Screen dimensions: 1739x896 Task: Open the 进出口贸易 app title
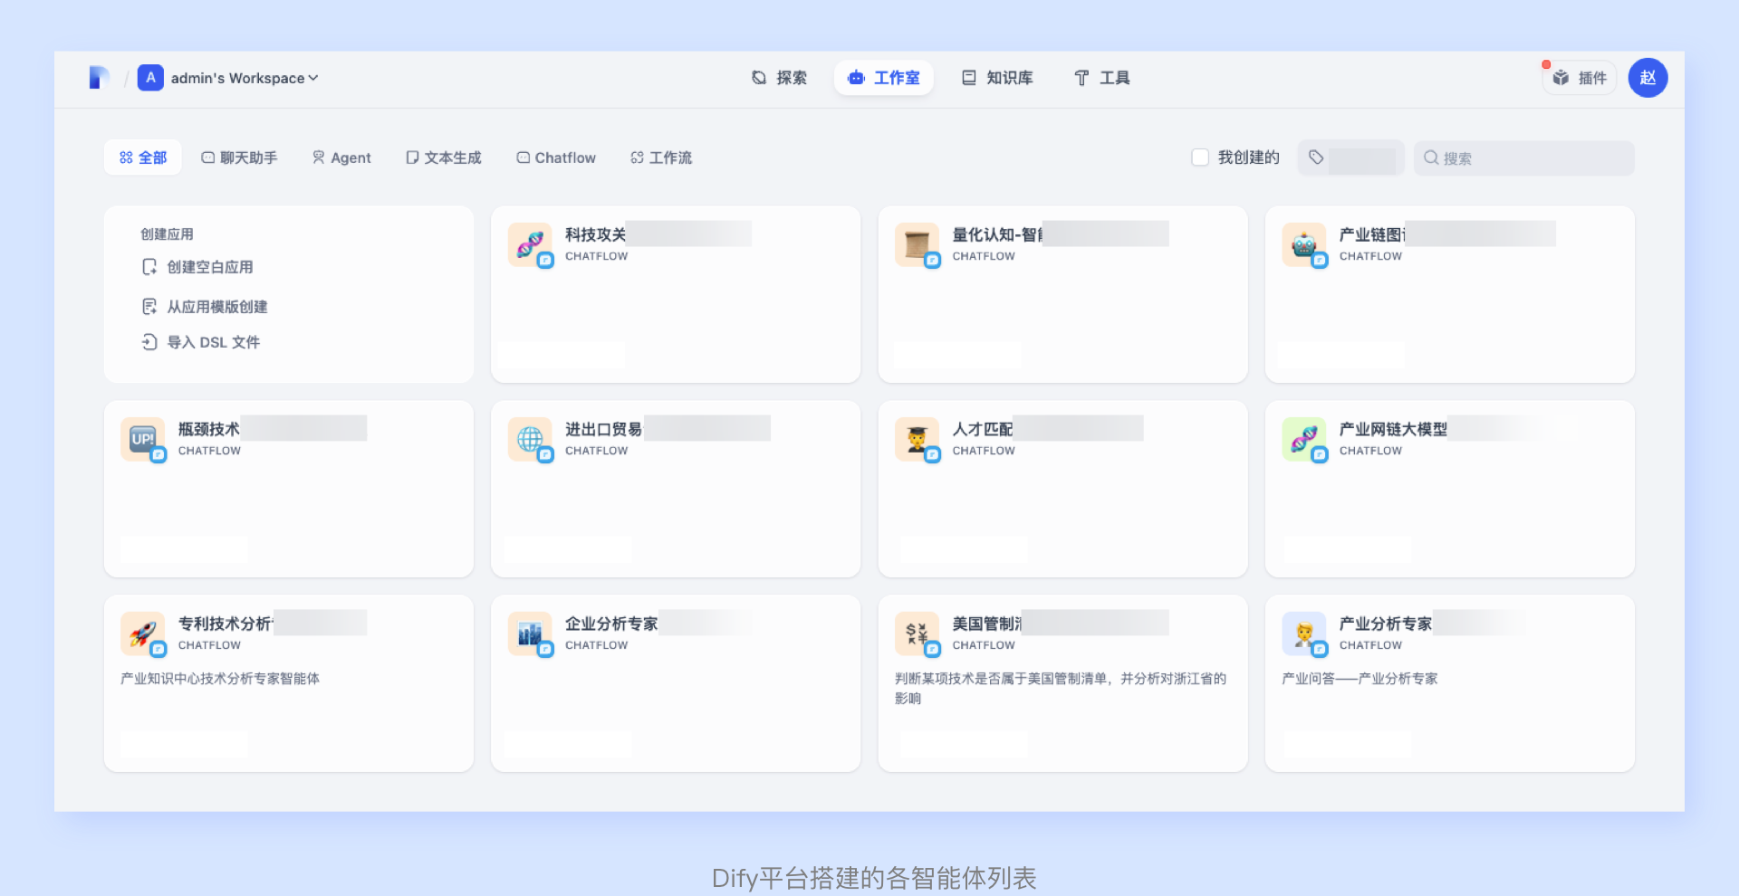tap(604, 429)
